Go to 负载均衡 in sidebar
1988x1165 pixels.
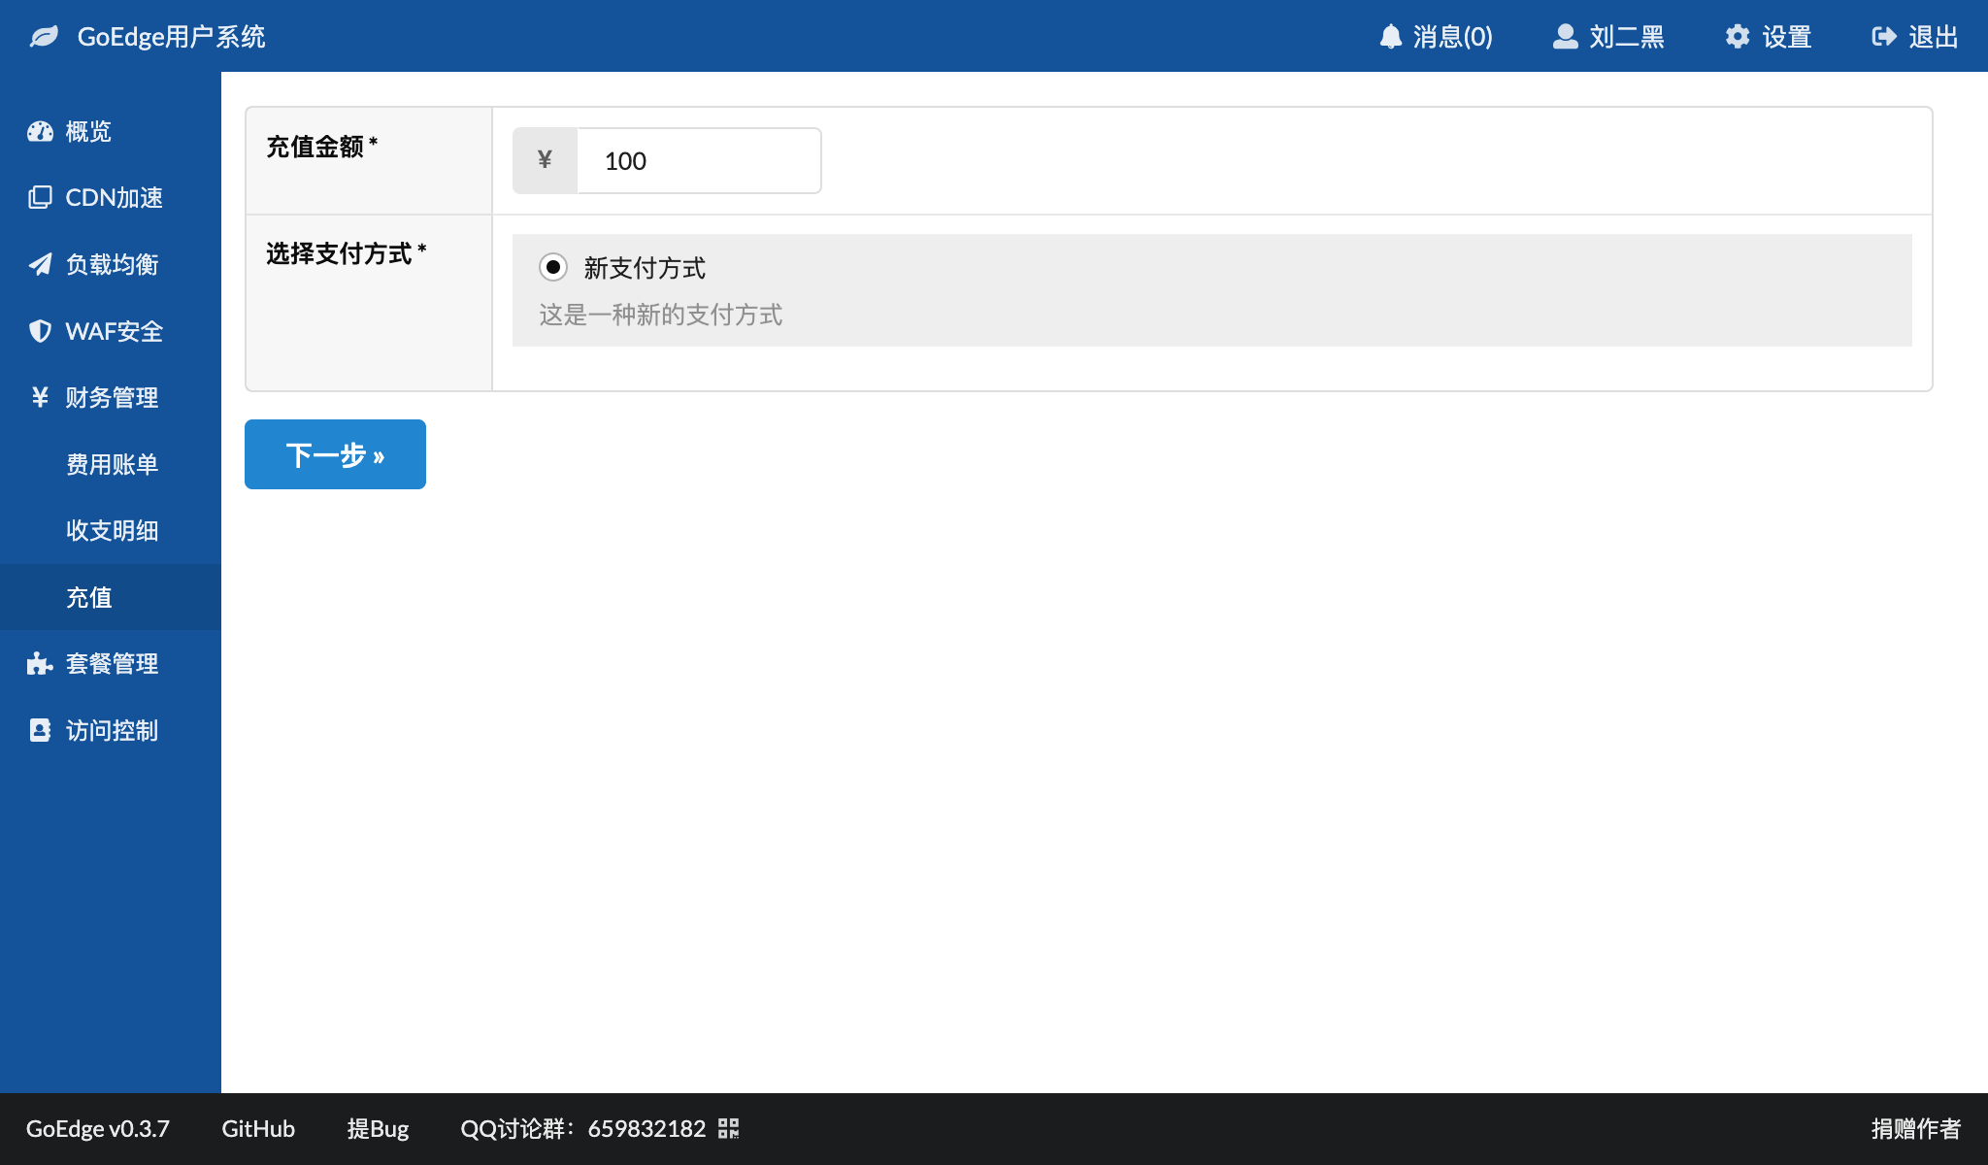[111, 264]
